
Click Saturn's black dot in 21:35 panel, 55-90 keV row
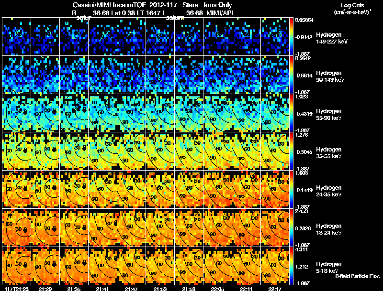[84, 110]
